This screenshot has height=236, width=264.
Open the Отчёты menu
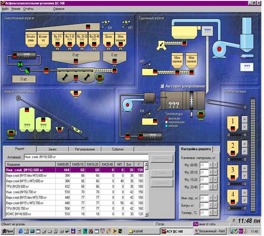28,9
